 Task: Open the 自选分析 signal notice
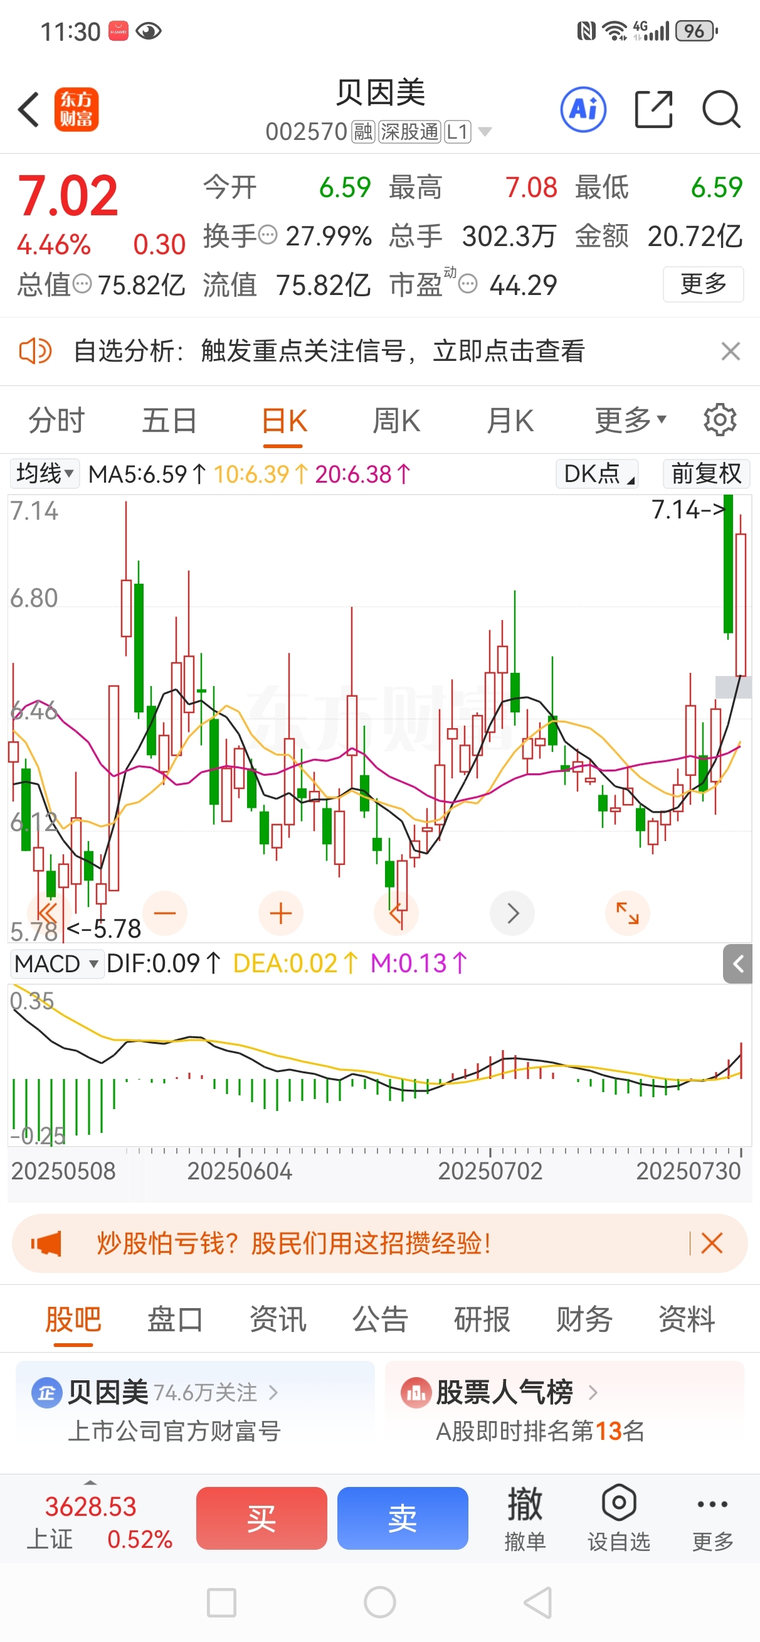point(329,351)
